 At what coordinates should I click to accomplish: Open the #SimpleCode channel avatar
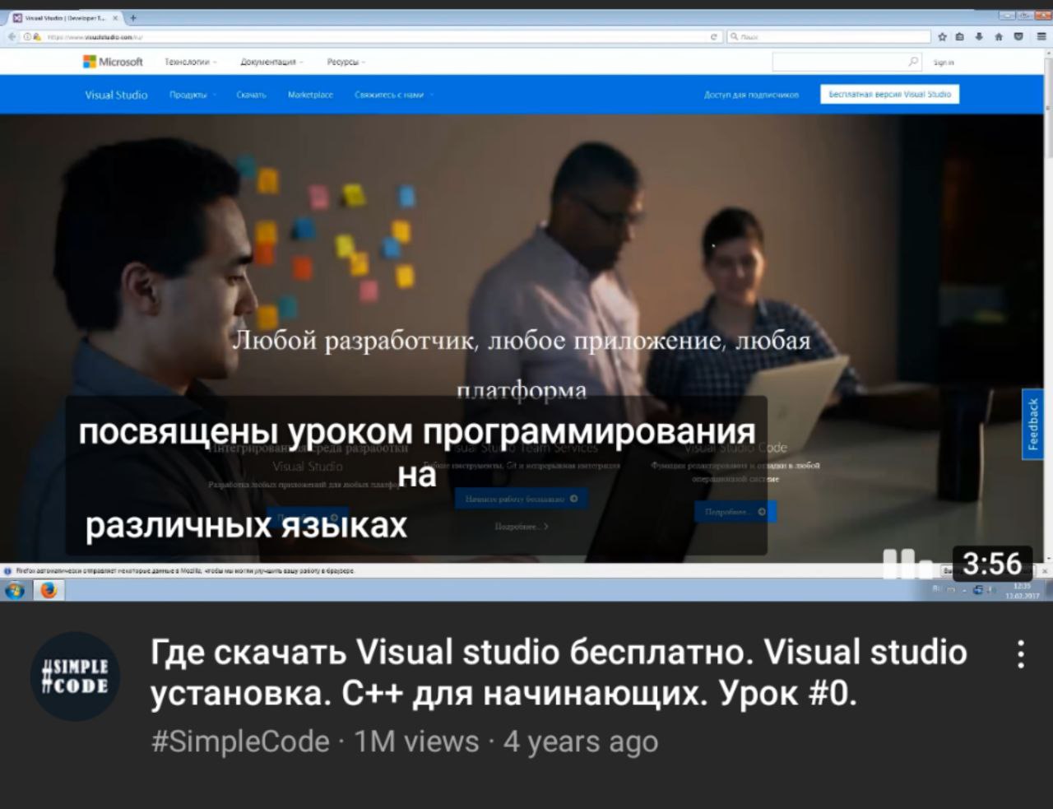tap(75, 676)
